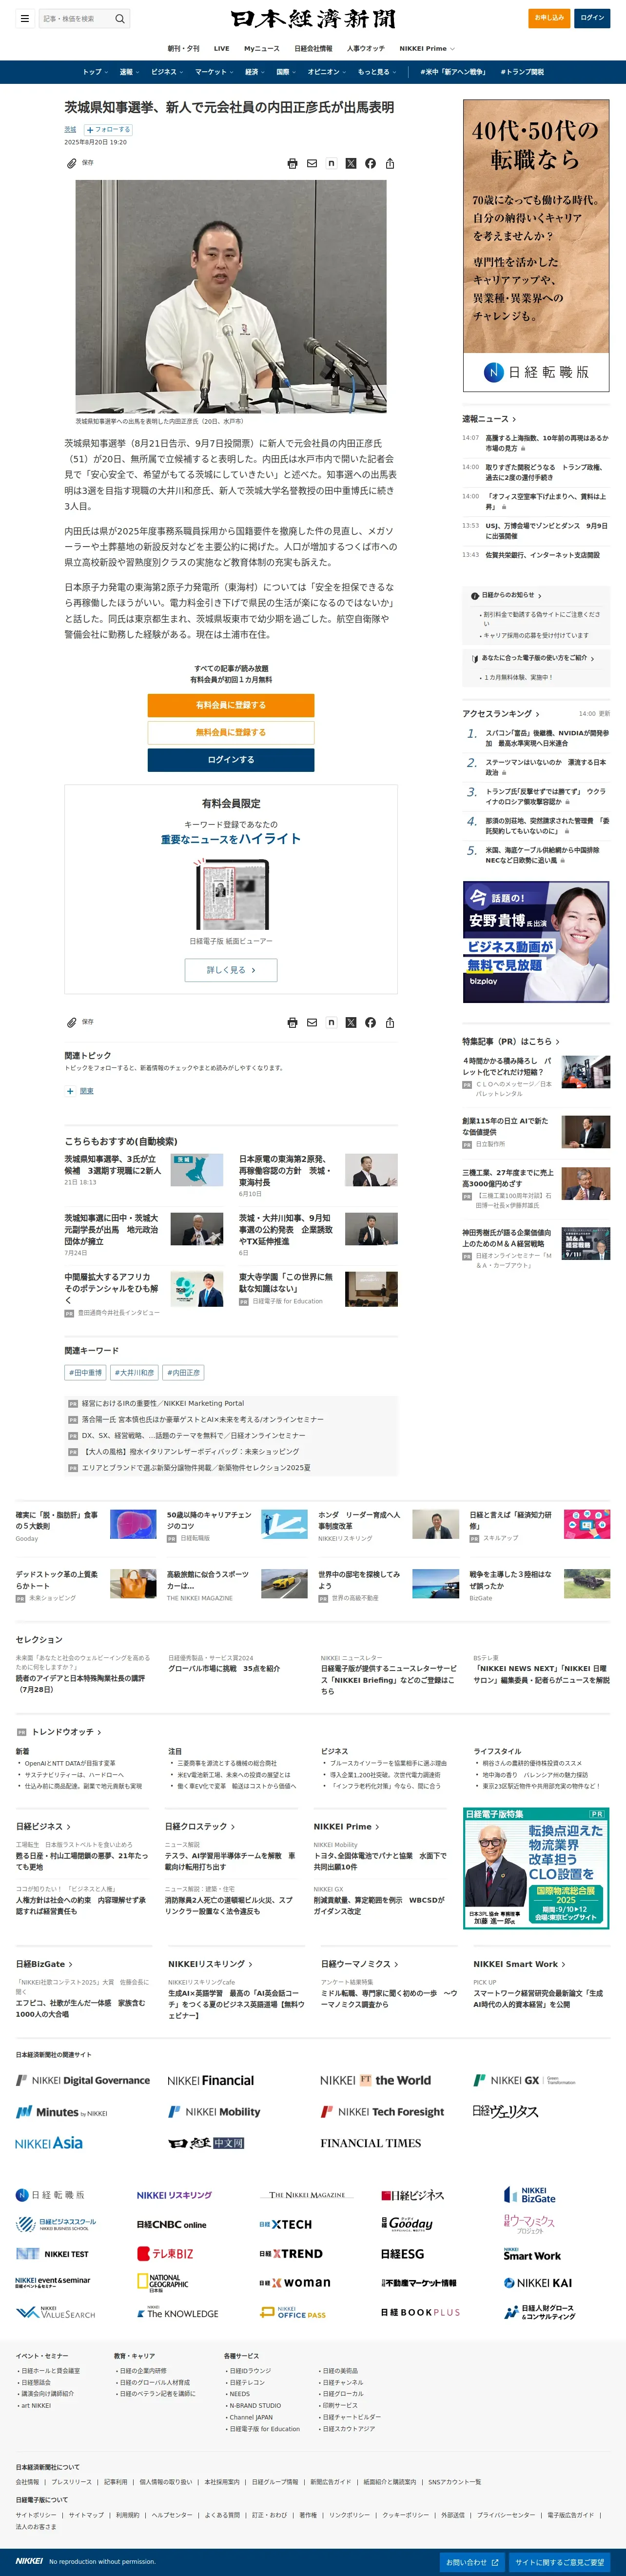Click the orange お申し込み button
Viewport: 626px width, 2576px height.
(549, 18)
